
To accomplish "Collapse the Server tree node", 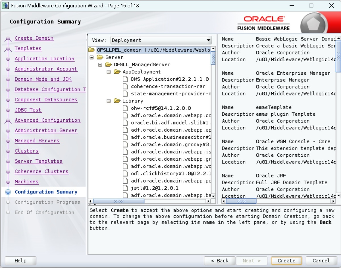I will [92, 57].
